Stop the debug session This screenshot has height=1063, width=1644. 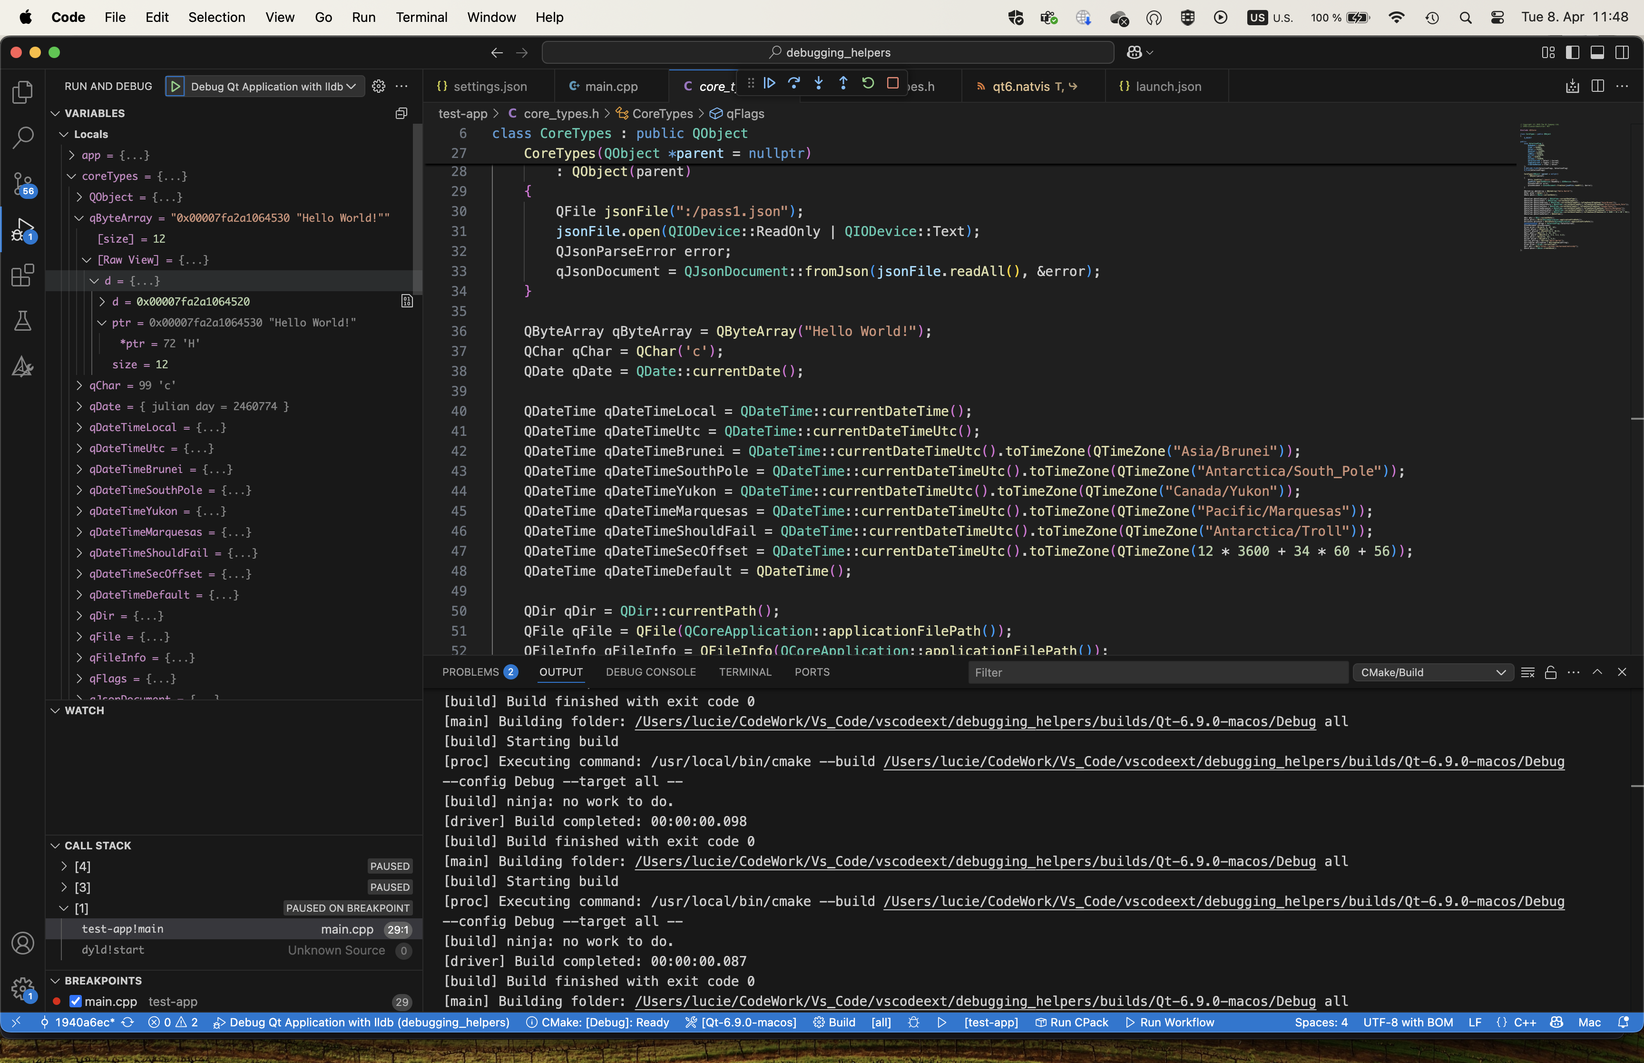(893, 83)
